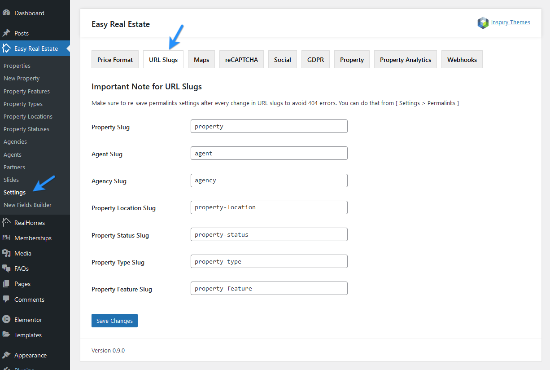Click the Comments bubble icon
Image resolution: width=550 pixels, height=370 pixels.
[x=6, y=299]
